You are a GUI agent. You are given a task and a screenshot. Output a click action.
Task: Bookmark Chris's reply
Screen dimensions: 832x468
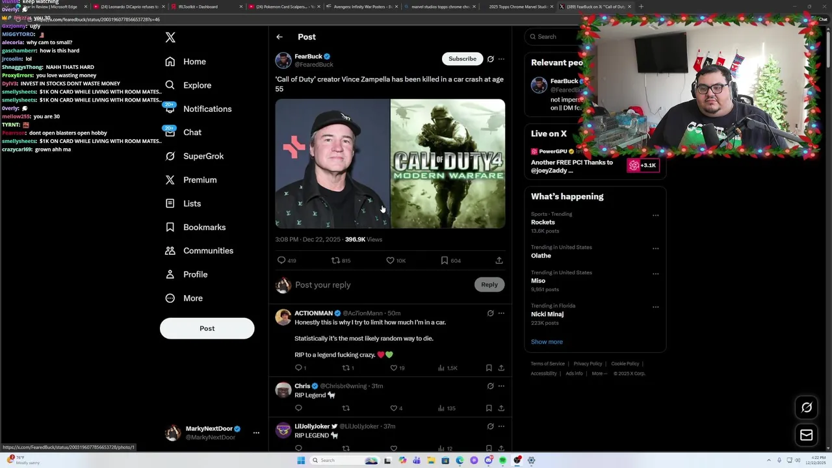tap(489, 408)
